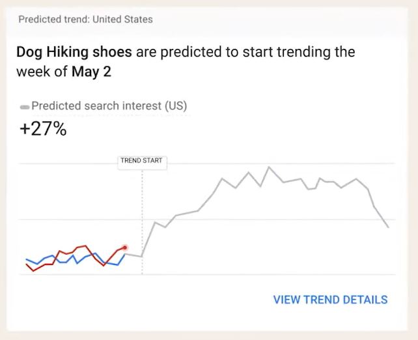Click the May 2 date text
The height and width of the screenshot is (340, 418).
pos(91,72)
